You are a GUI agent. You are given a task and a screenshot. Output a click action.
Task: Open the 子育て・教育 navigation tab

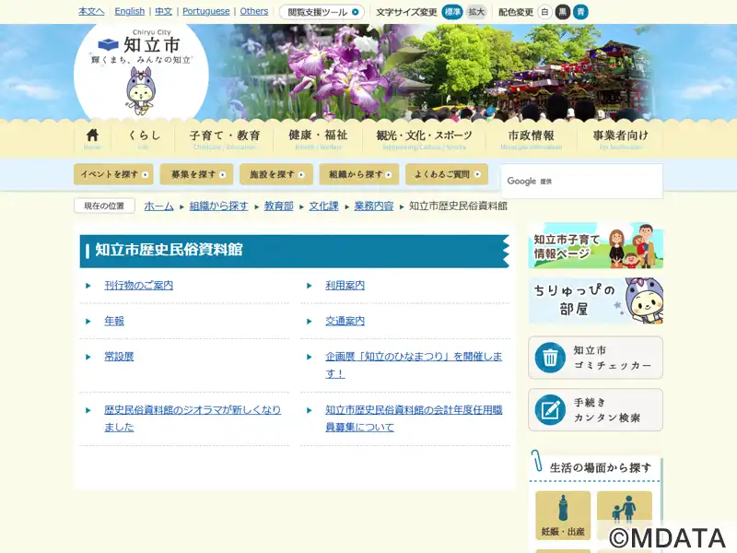click(x=225, y=137)
